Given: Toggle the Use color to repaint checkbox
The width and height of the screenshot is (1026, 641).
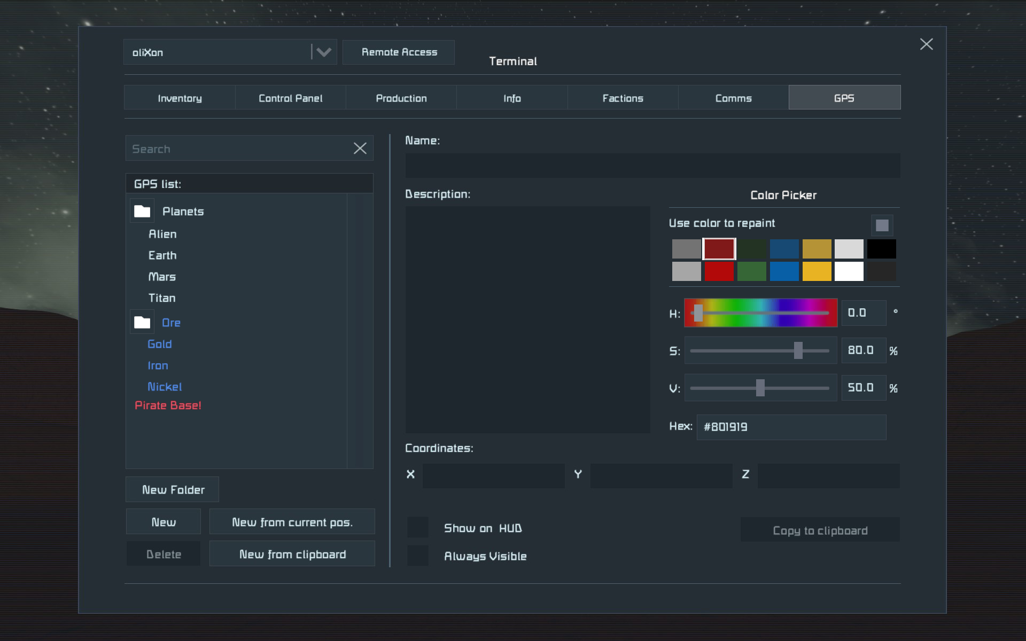Looking at the screenshot, I should [882, 225].
